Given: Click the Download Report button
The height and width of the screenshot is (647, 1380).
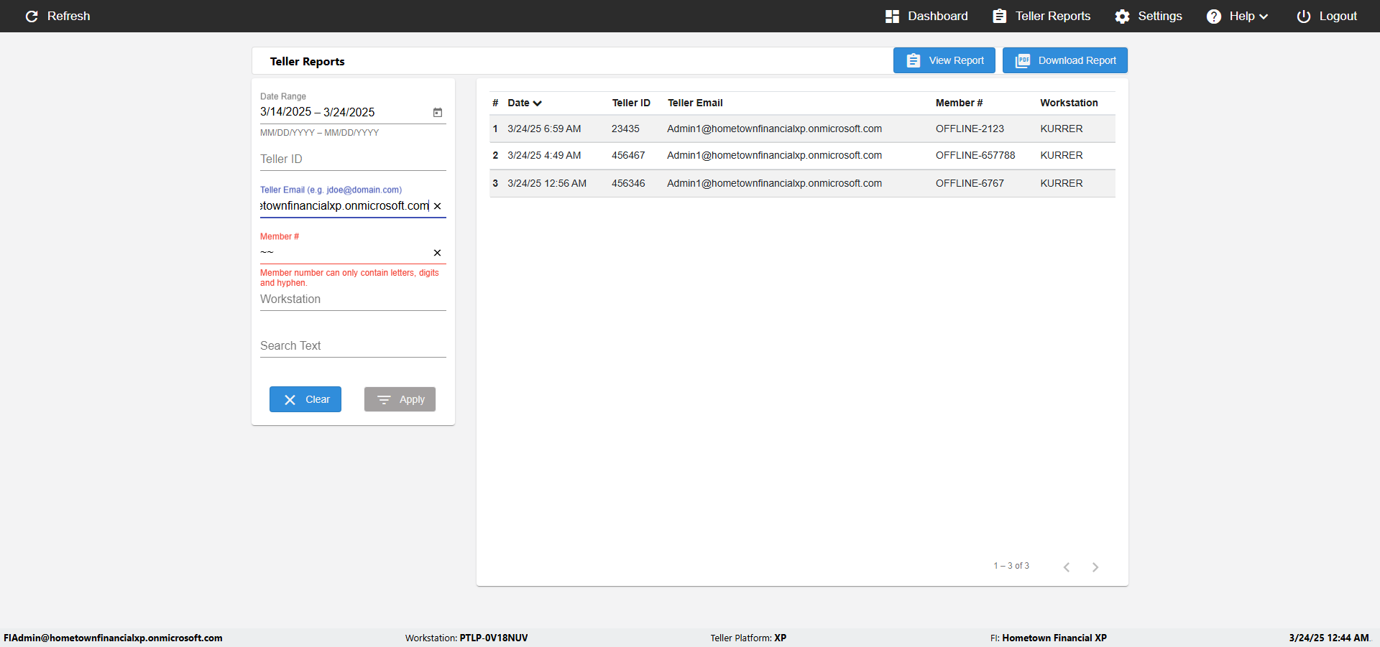Looking at the screenshot, I should tap(1065, 60).
